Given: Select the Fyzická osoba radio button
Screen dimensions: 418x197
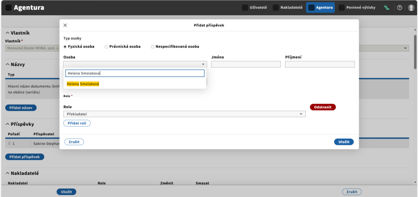Looking at the screenshot, I should coord(65,47).
